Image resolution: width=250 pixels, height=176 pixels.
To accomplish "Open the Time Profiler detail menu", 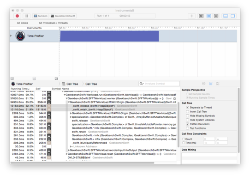I will tap(22, 84).
